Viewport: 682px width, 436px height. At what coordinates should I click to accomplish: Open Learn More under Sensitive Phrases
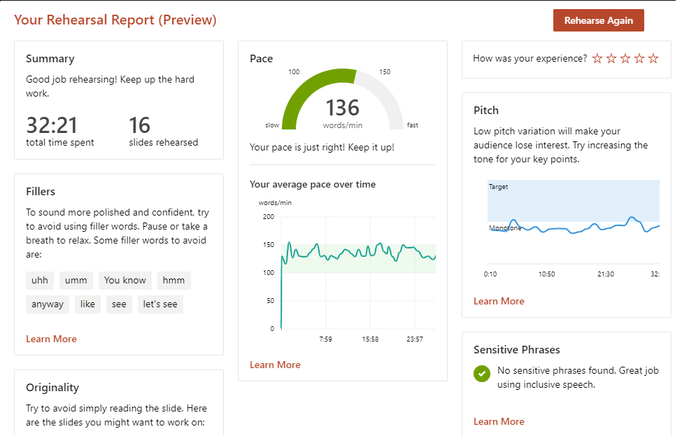[x=499, y=421]
